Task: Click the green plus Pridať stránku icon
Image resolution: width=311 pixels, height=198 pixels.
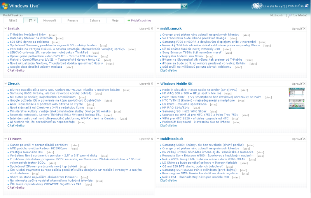Action: pyautogui.click(x=129, y=21)
